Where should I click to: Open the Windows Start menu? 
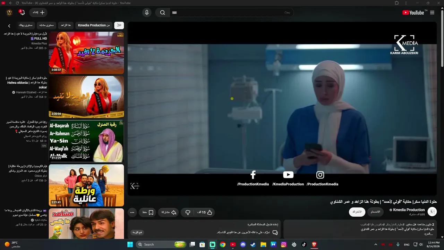(x=130, y=244)
